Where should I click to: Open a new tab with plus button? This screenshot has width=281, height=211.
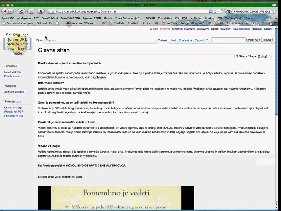[269, 23]
